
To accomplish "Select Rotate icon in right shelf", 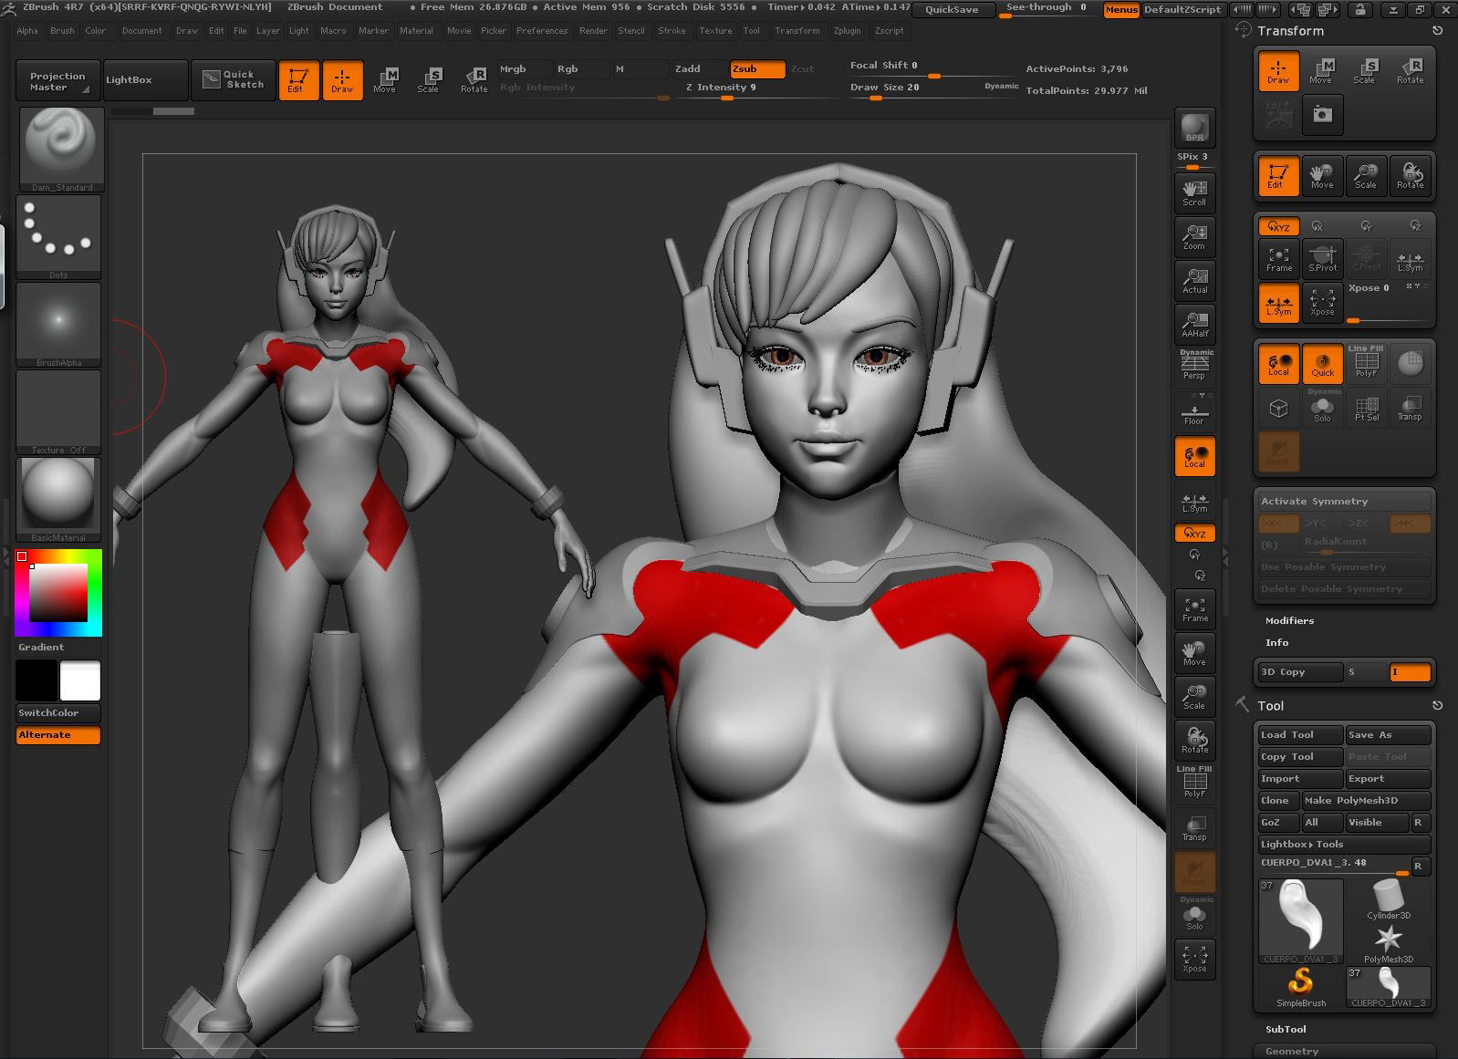I will (1194, 740).
